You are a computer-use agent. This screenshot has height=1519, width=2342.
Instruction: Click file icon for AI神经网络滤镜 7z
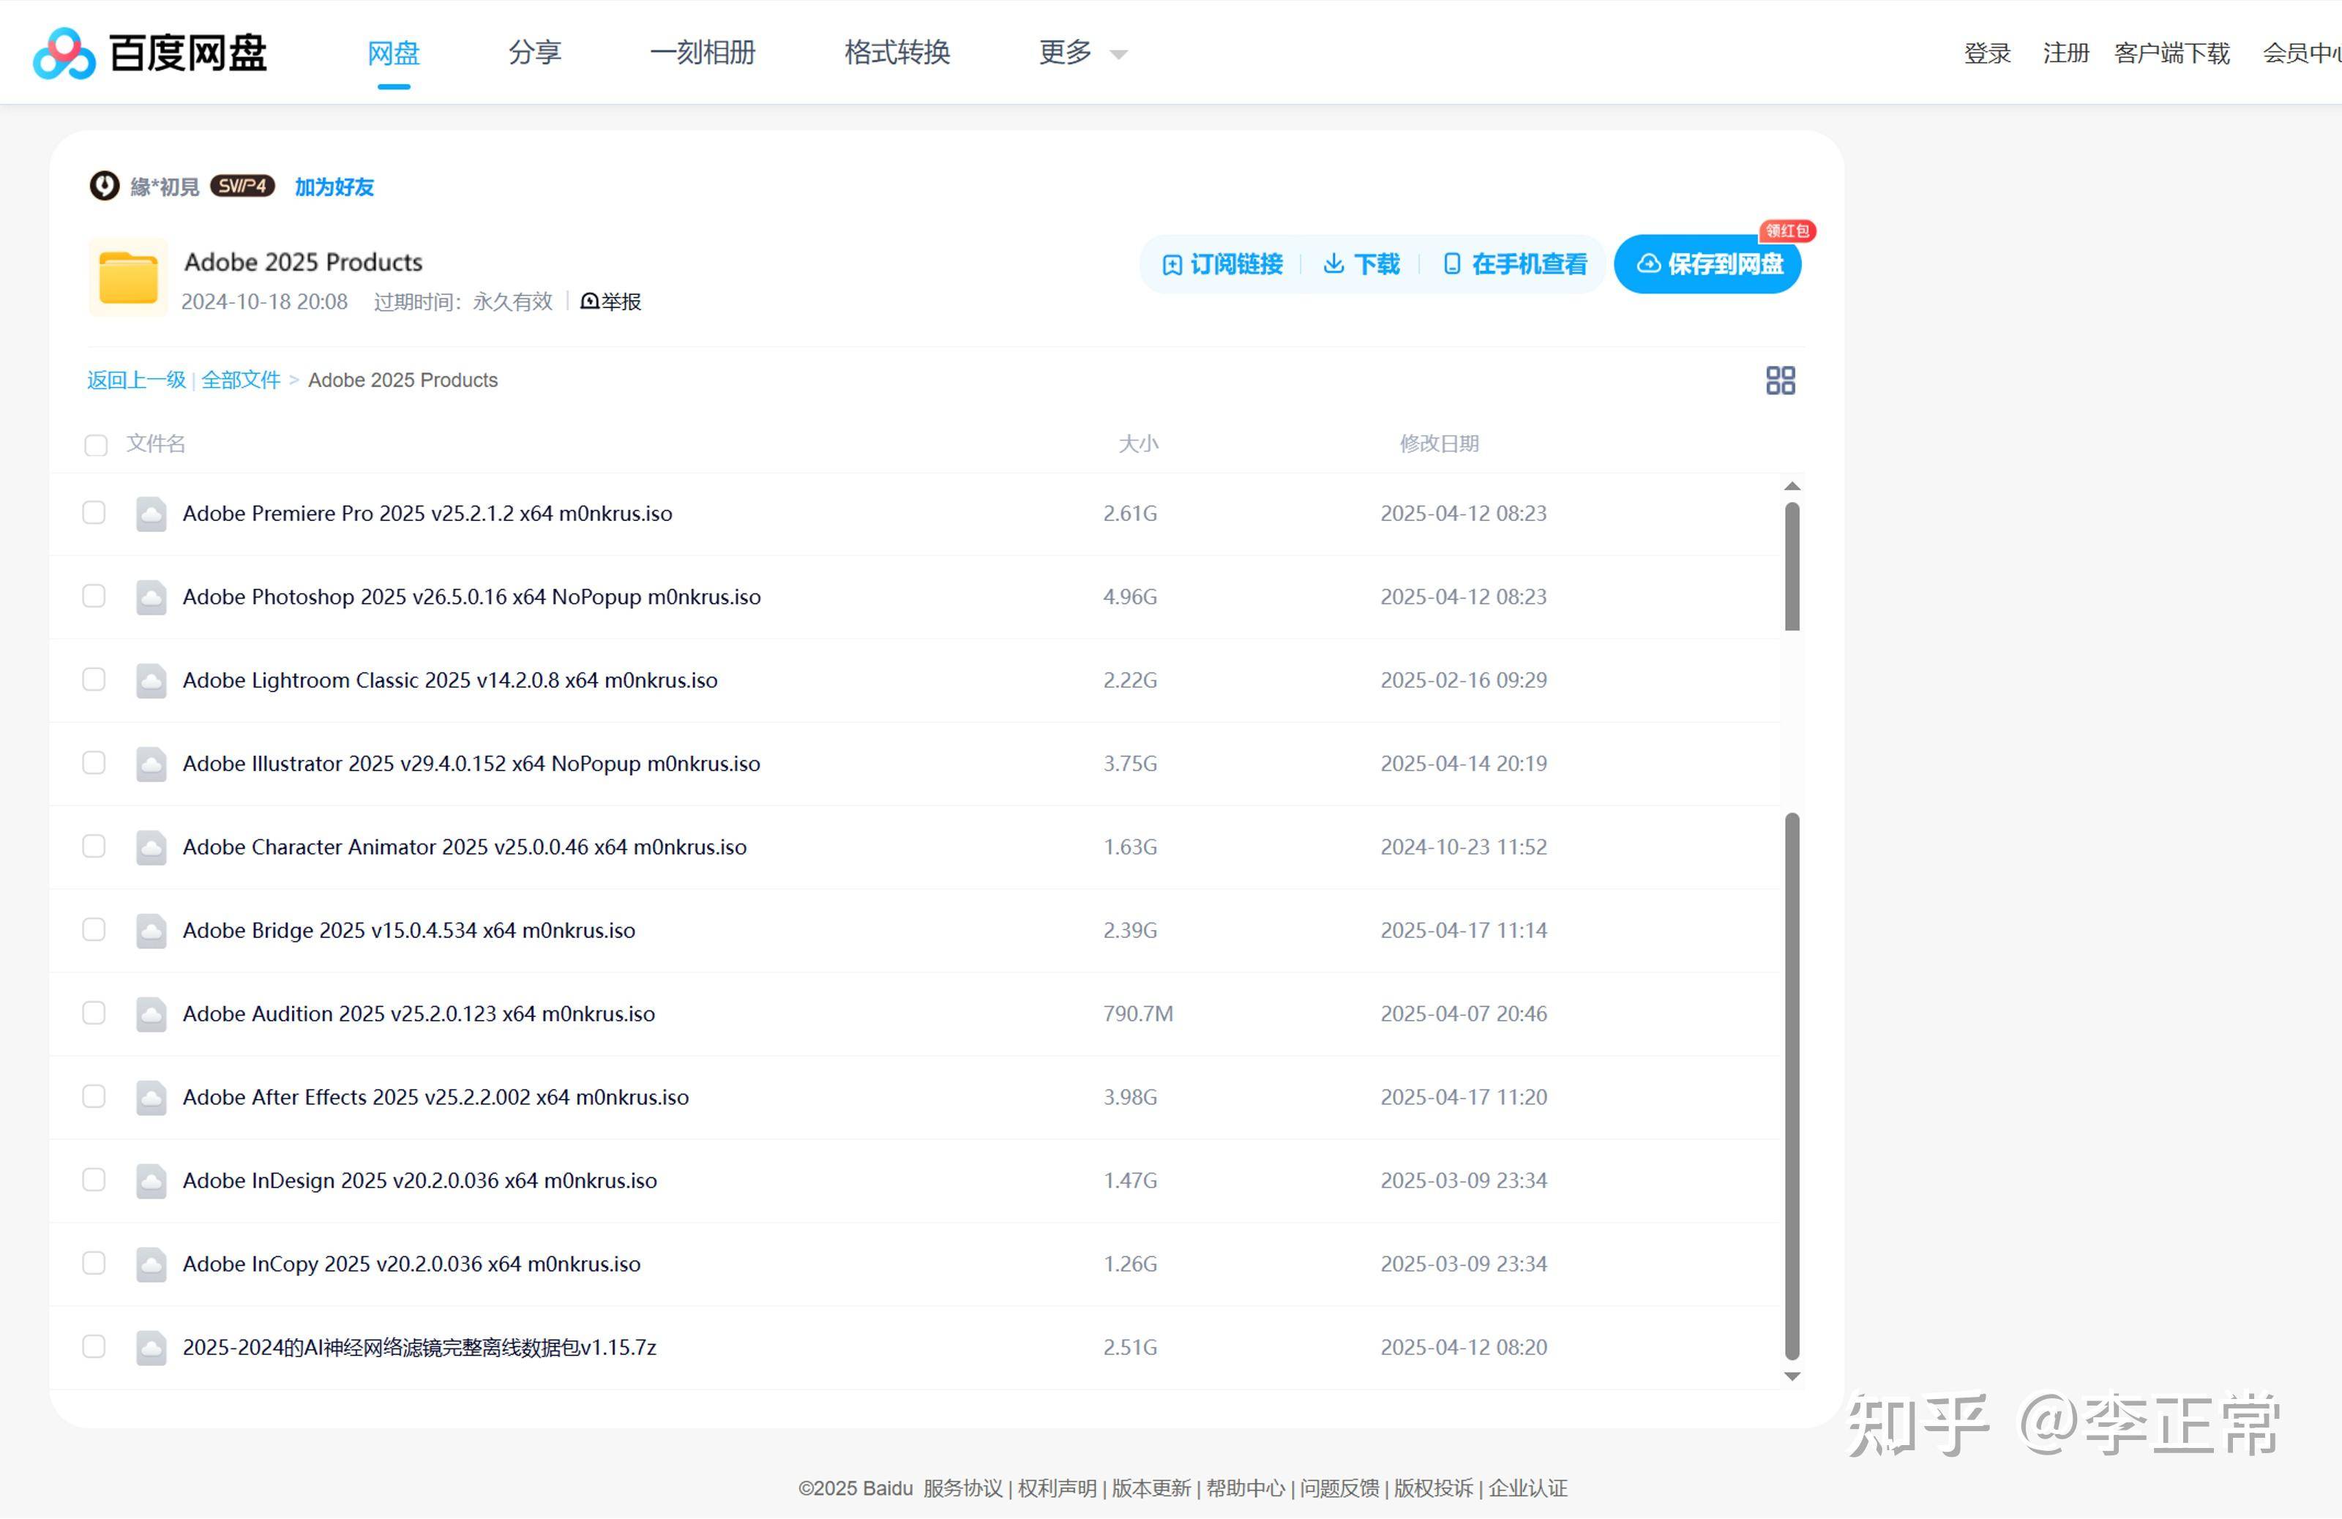151,1348
